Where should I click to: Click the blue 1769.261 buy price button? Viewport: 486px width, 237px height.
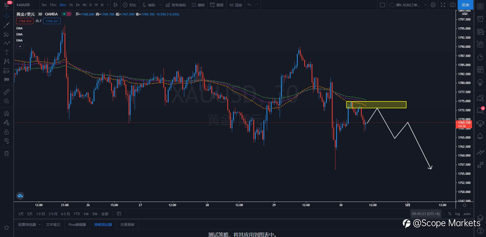(x=52, y=21)
